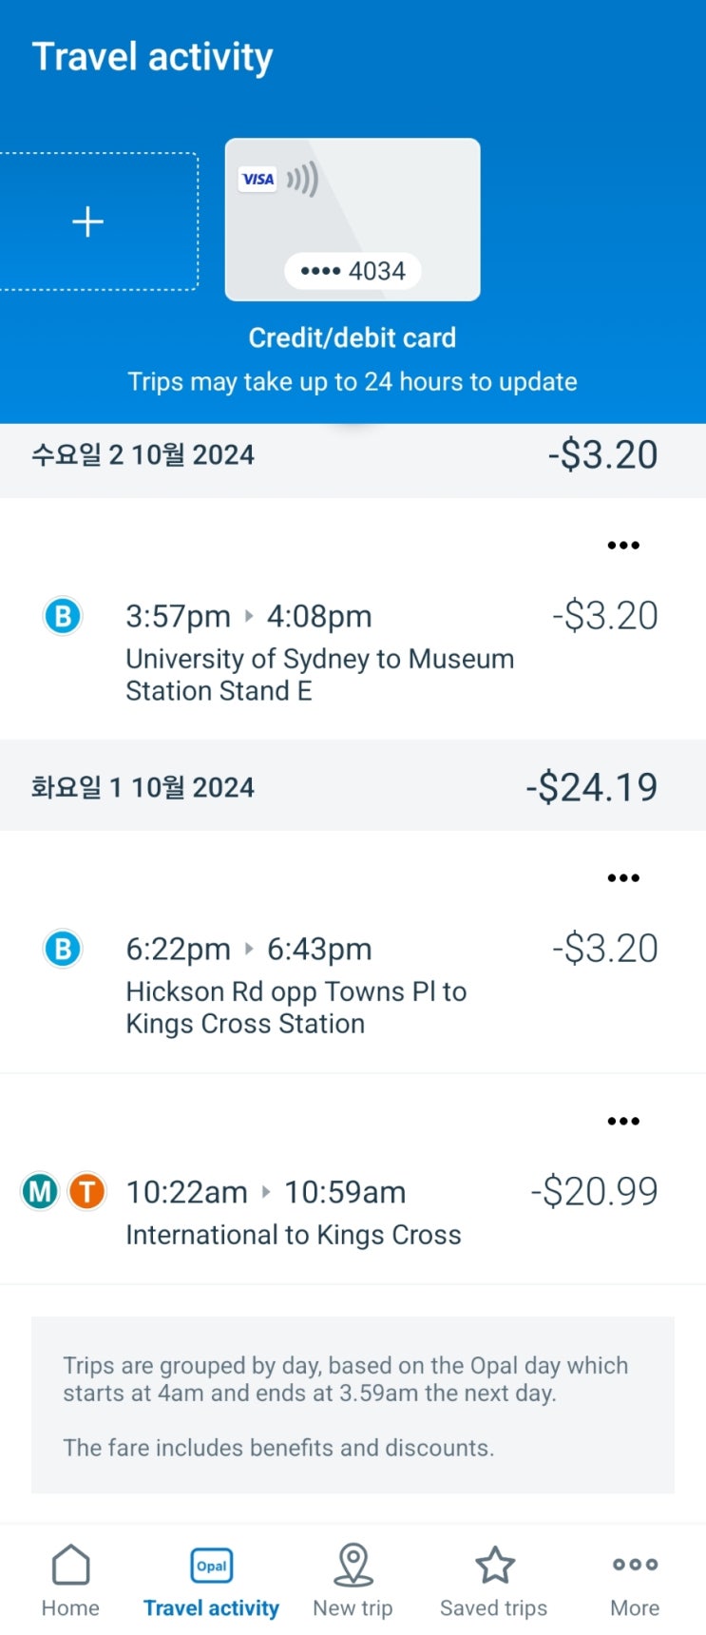Tap the bus icon for Hickson Rd trip

click(63, 949)
